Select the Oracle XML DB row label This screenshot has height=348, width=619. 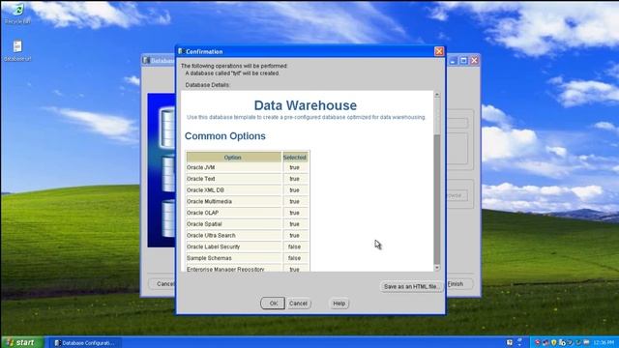(x=205, y=190)
